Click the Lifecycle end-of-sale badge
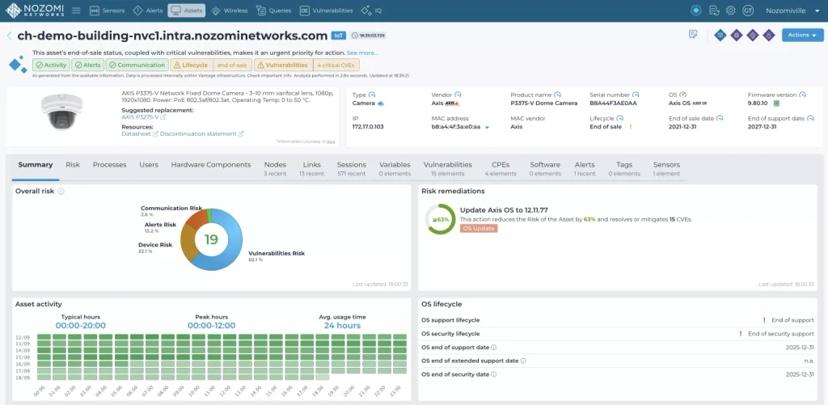 point(211,65)
